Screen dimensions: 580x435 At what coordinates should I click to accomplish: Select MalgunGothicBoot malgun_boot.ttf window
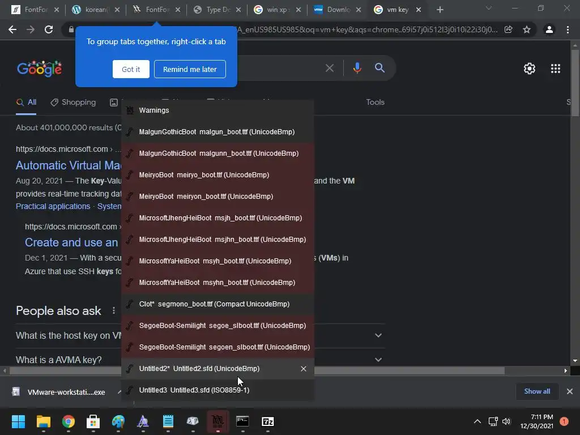point(218,131)
